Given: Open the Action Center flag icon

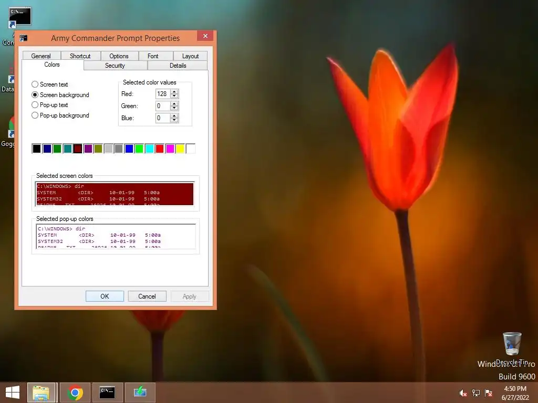Looking at the screenshot, I should pyautogui.click(x=489, y=393).
